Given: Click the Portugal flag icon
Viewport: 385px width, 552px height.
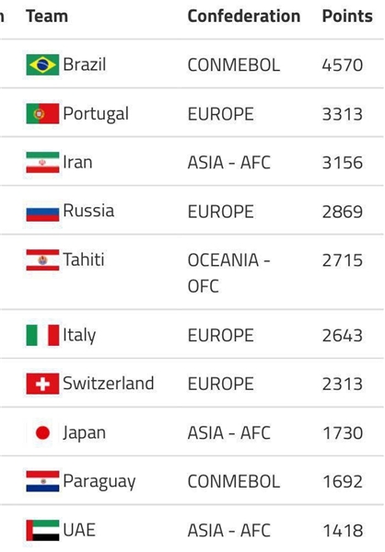Looking at the screenshot, I should pos(42,113).
